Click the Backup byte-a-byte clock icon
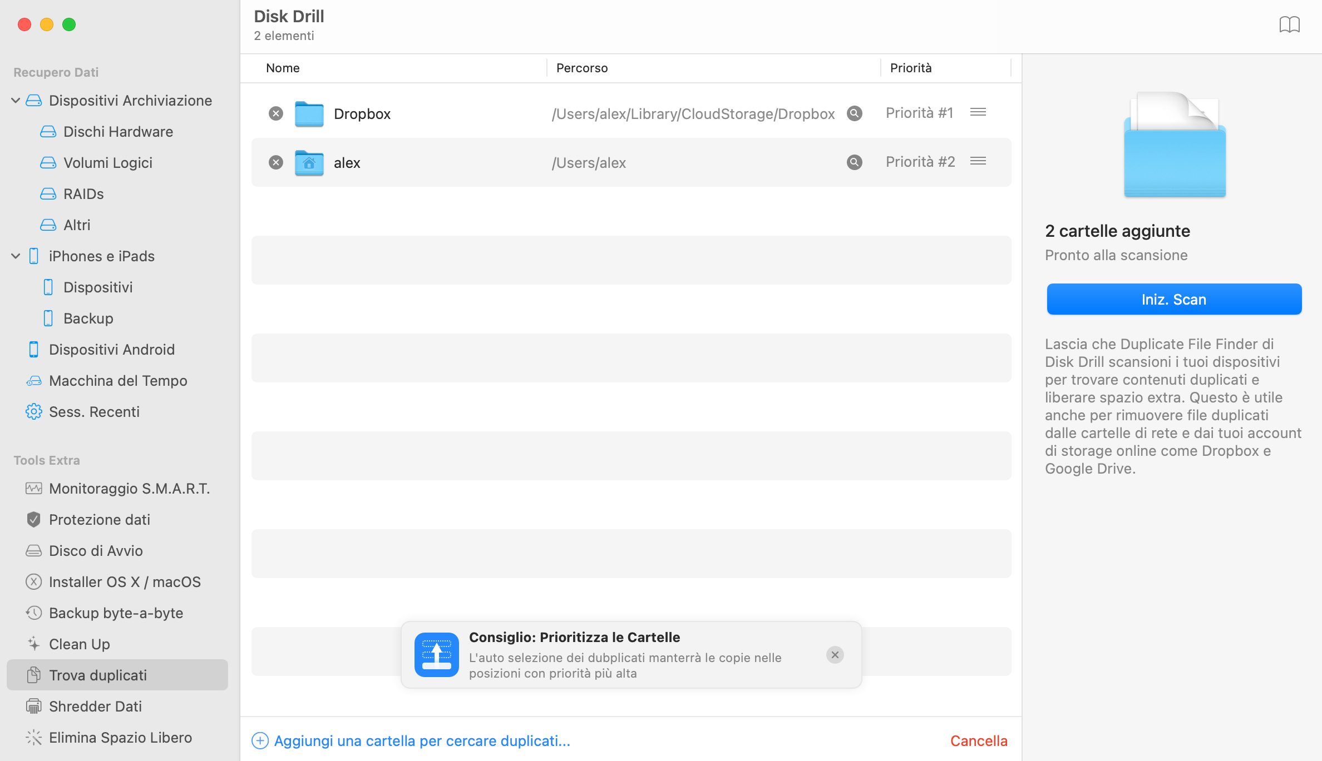 pos(34,613)
